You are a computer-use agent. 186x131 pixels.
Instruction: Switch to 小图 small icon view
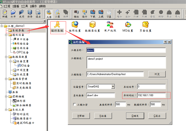coord(58,13)
